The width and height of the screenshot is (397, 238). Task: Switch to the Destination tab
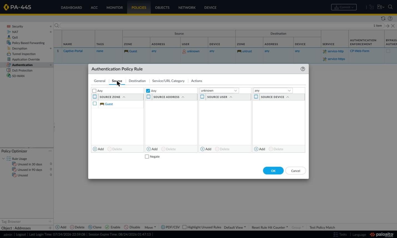click(137, 81)
